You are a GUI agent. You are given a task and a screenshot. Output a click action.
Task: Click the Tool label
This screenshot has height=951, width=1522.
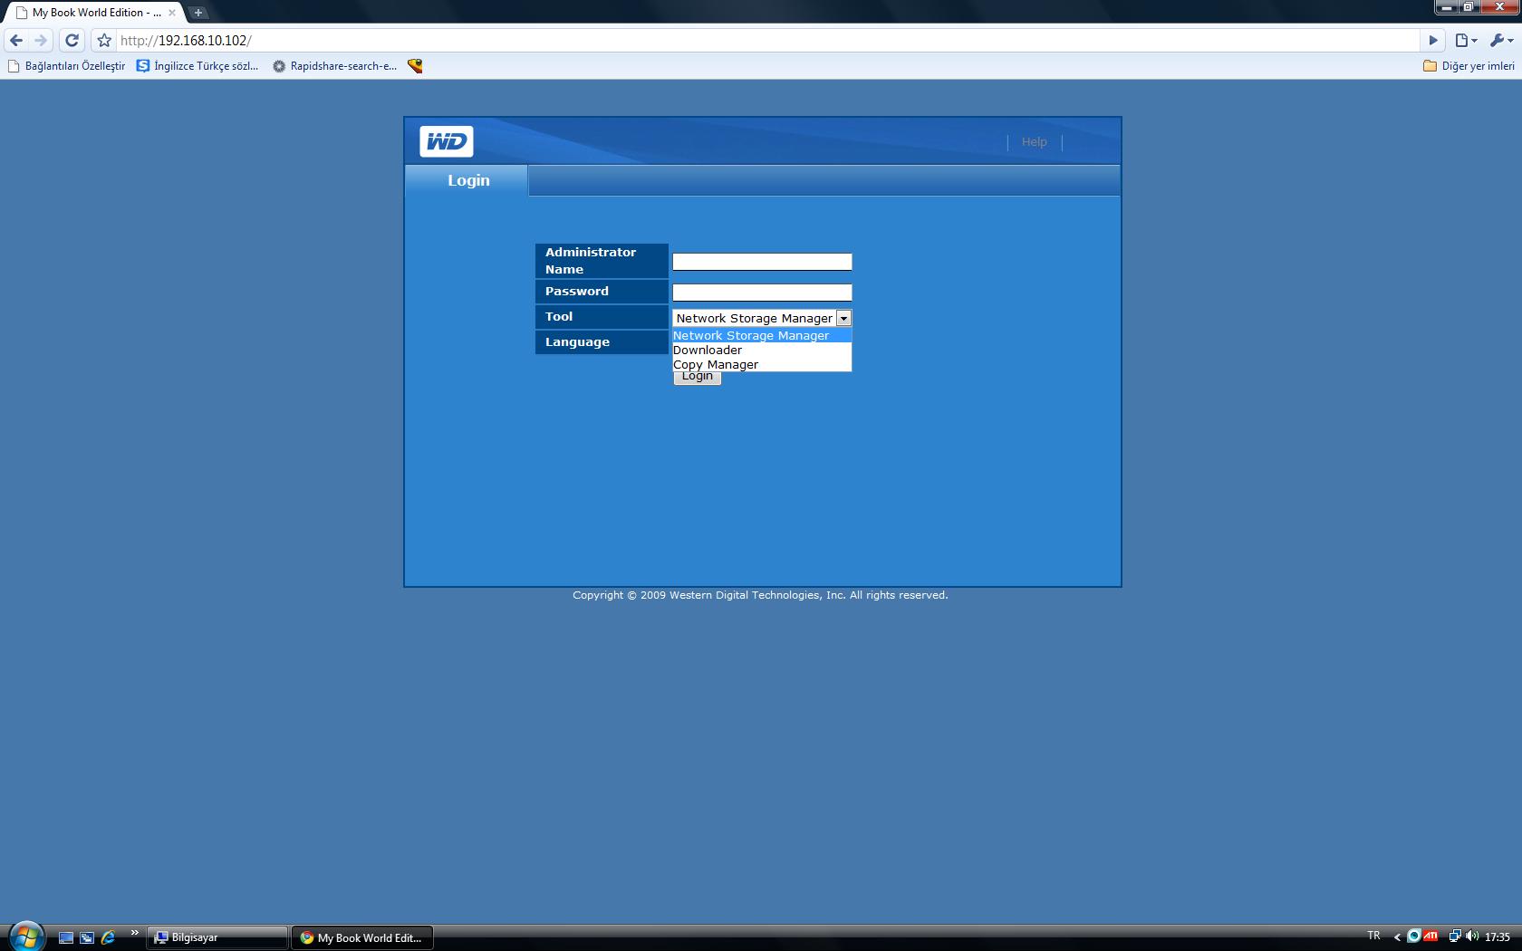tap(559, 316)
